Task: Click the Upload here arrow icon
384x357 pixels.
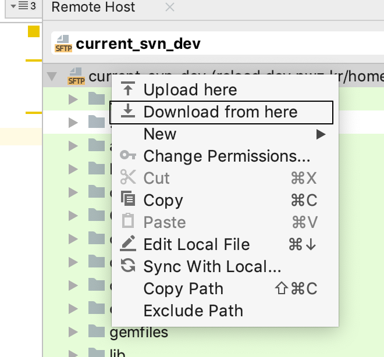Action: pos(128,89)
